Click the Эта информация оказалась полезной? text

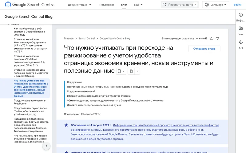(x=184, y=39)
